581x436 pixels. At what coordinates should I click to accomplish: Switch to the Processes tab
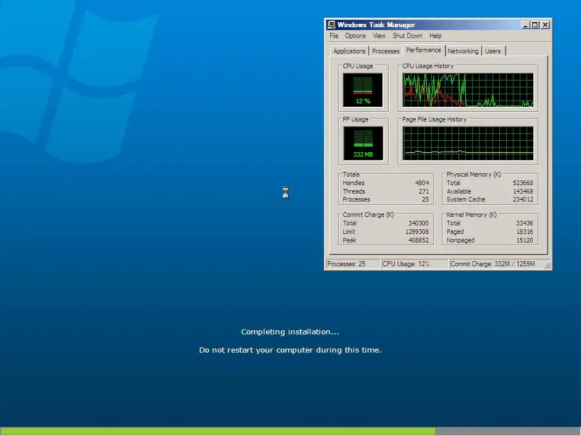[x=386, y=51]
